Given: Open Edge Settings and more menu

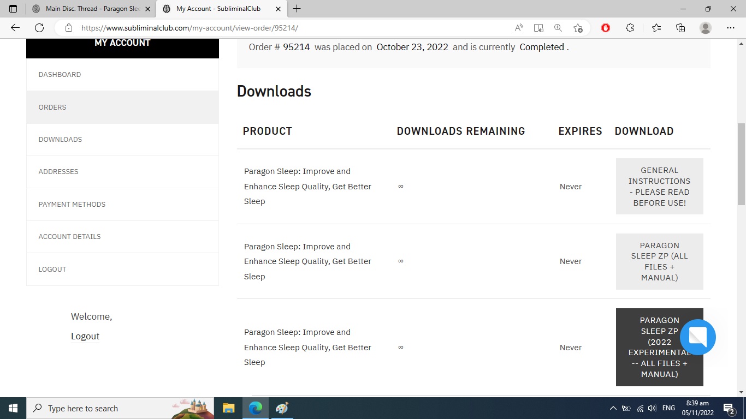Looking at the screenshot, I should click(731, 28).
